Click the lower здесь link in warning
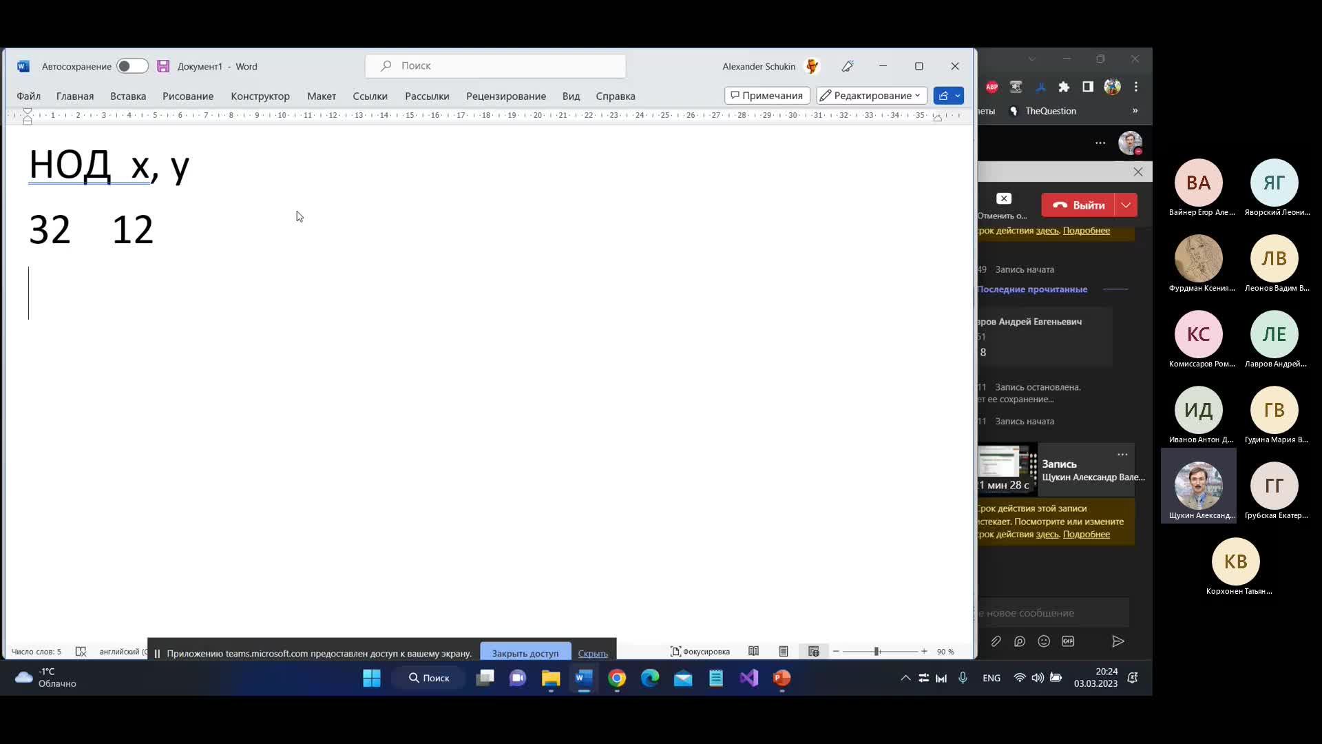 coord(1047,535)
